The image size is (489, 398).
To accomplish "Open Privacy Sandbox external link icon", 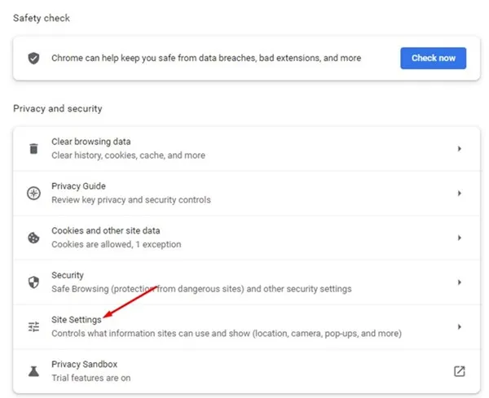I will pos(460,371).
